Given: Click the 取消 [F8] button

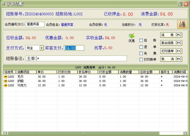Looking at the screenshot, I should point(171,59).
